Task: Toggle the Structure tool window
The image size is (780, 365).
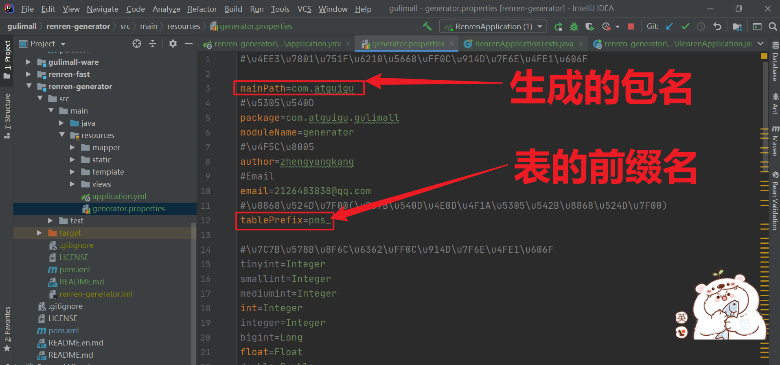Action: pos(7,116)
